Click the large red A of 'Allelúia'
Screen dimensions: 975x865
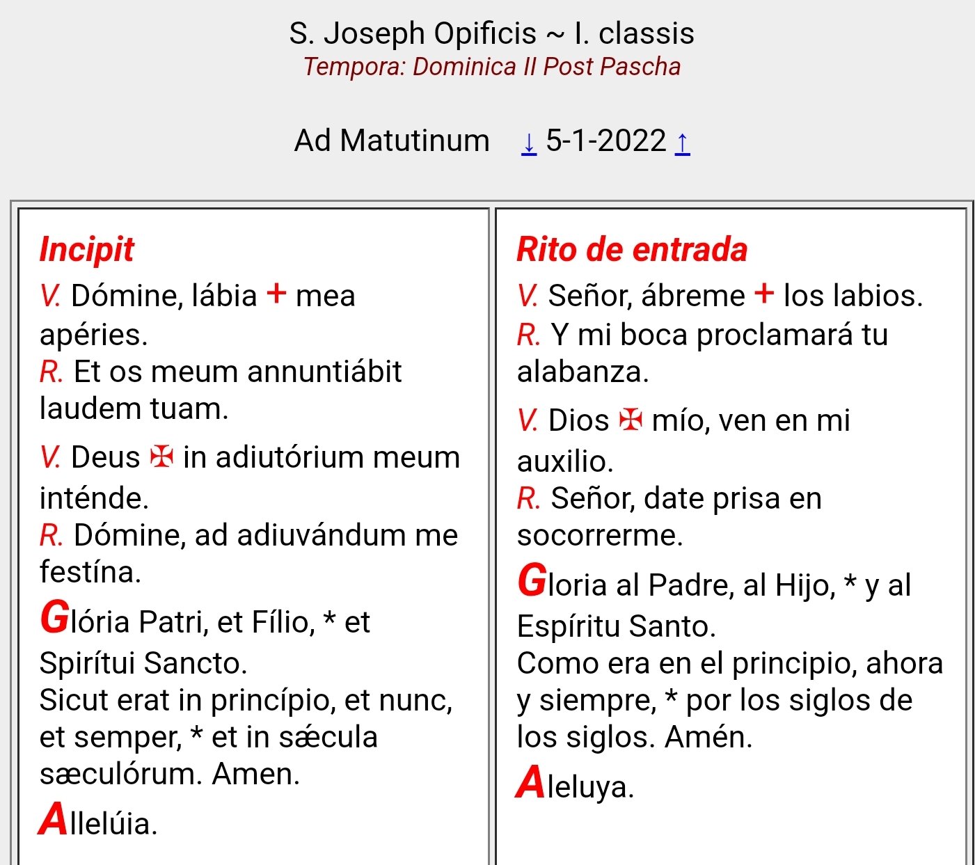coord(53,820)
